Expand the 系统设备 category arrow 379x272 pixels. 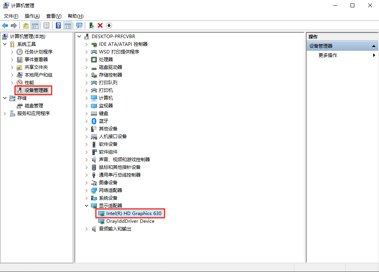(x=86, y=198)
